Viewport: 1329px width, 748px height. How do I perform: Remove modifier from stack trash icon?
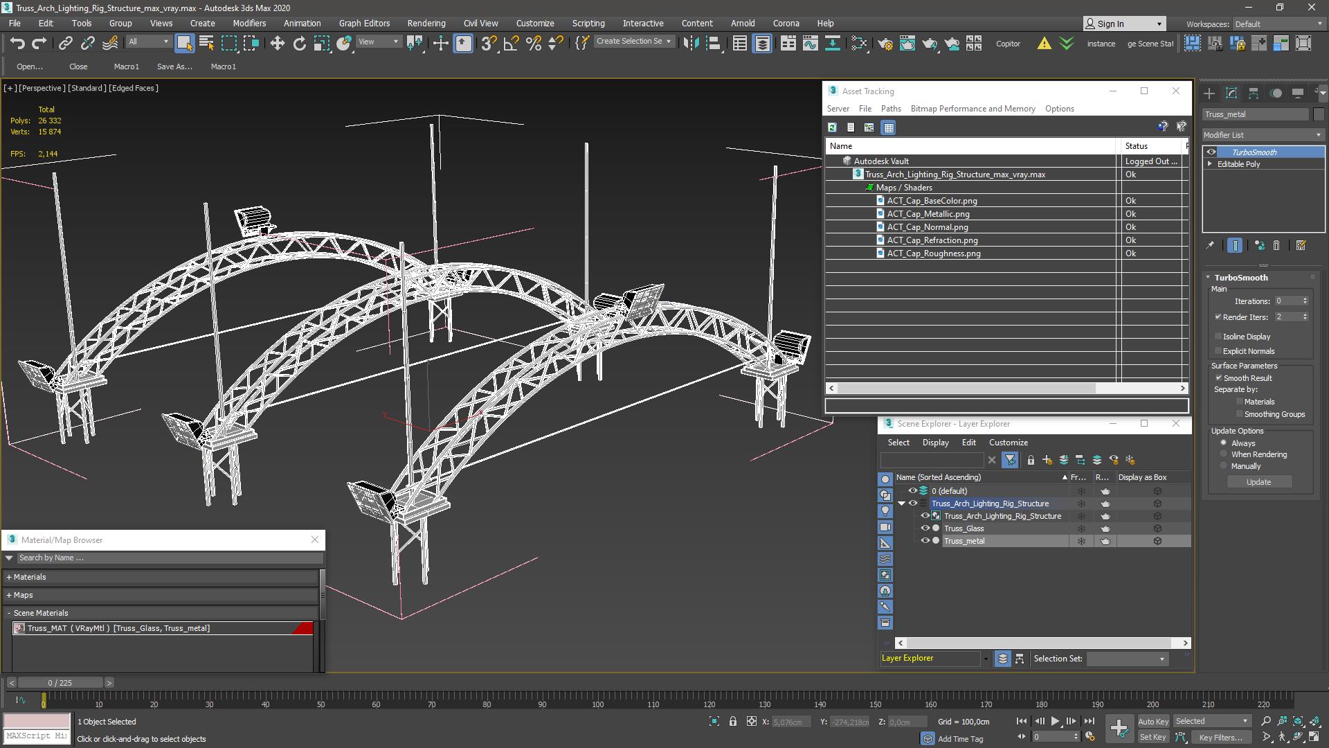1276,245
